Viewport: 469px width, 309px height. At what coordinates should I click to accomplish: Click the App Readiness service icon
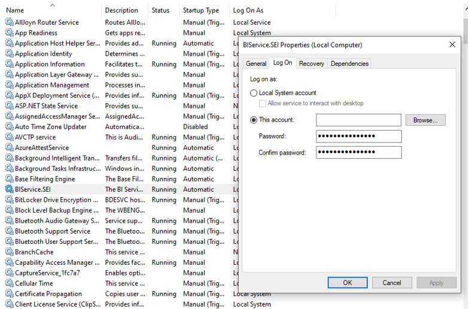tap(9, 33)
